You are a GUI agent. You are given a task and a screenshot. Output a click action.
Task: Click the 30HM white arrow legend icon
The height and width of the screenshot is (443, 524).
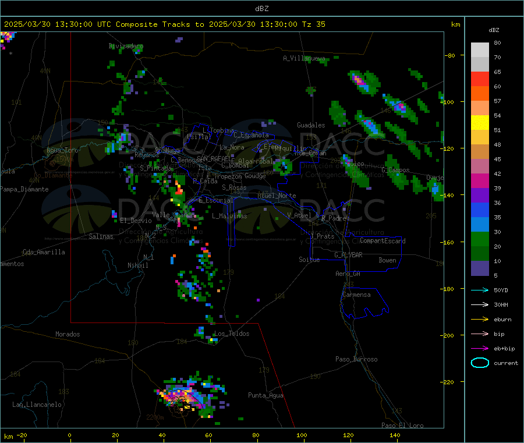pos(480,304)
